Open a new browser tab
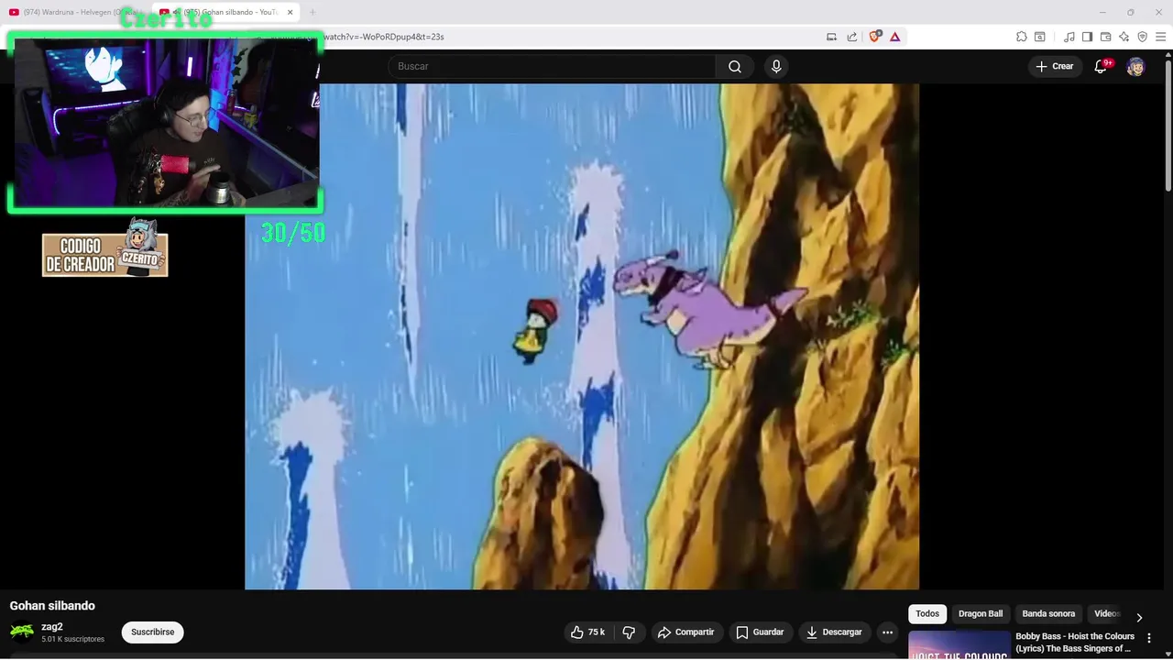The height and width of the screenshot is (660, 1173). 312,12
